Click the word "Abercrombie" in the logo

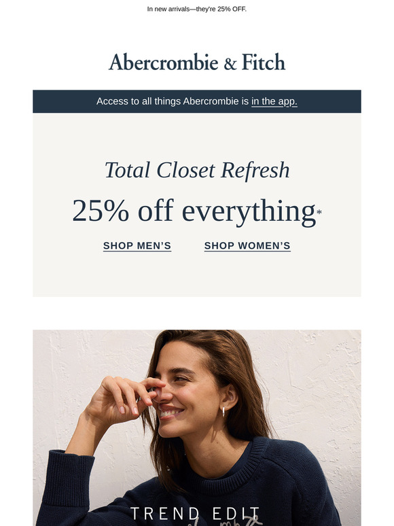163,62
